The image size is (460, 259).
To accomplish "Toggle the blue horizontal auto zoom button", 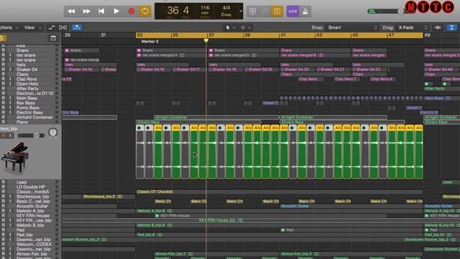I will (x=451, y=27).
